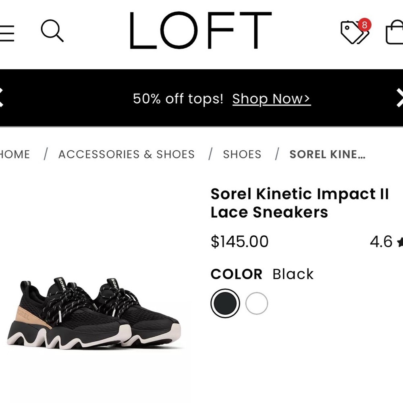403x403 pixels.
Task: Return to Home via breadcrumb
Action: (15, 154)
